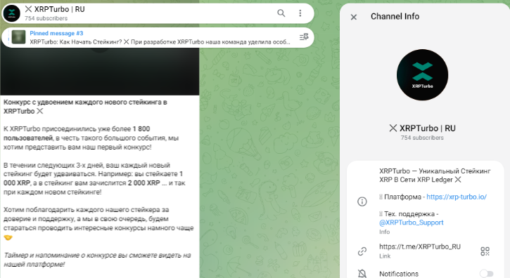The height and width of the screenshot is (278, 510).
Task: Click the handshake emoji in the post
Action: [8, 237]
